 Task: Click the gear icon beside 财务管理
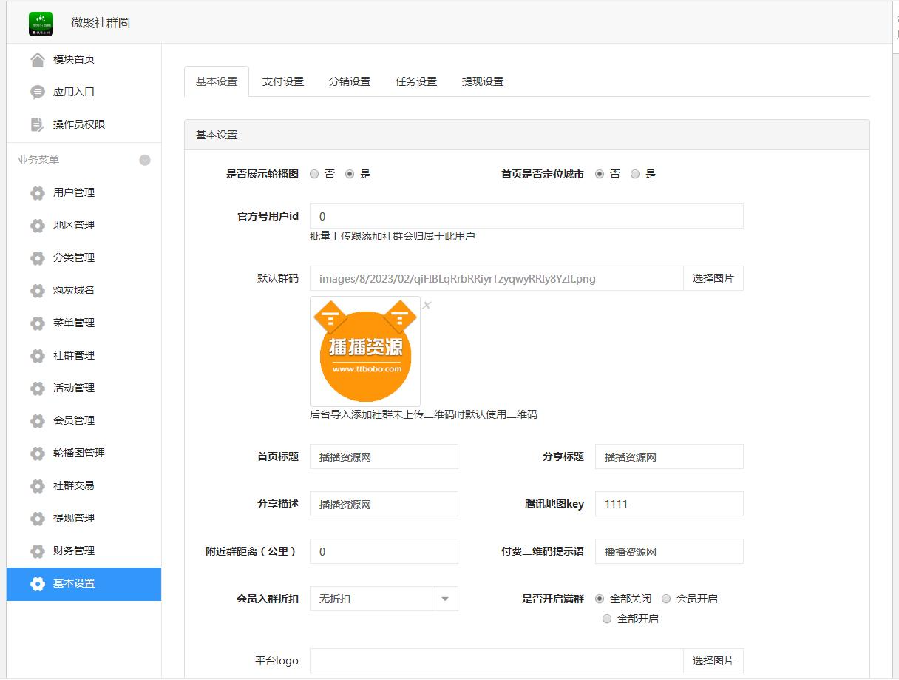[38, 551]
